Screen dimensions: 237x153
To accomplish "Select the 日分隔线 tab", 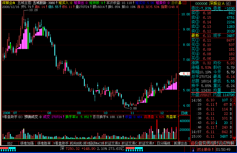I will [163, 143].
